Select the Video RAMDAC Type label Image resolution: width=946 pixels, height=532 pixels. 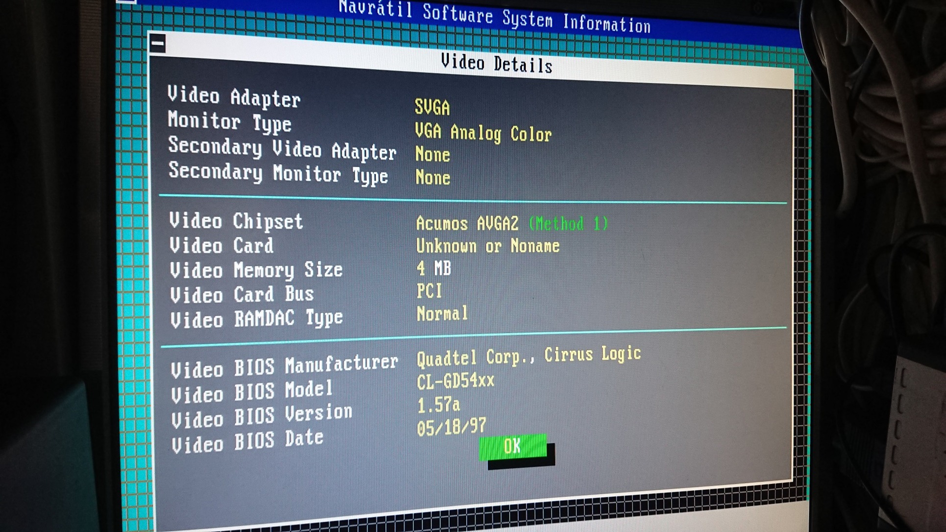click(256, 319)
